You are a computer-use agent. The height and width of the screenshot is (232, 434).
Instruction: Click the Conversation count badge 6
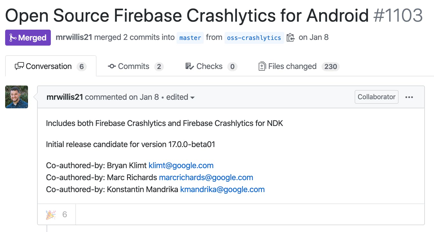point(82,66)
